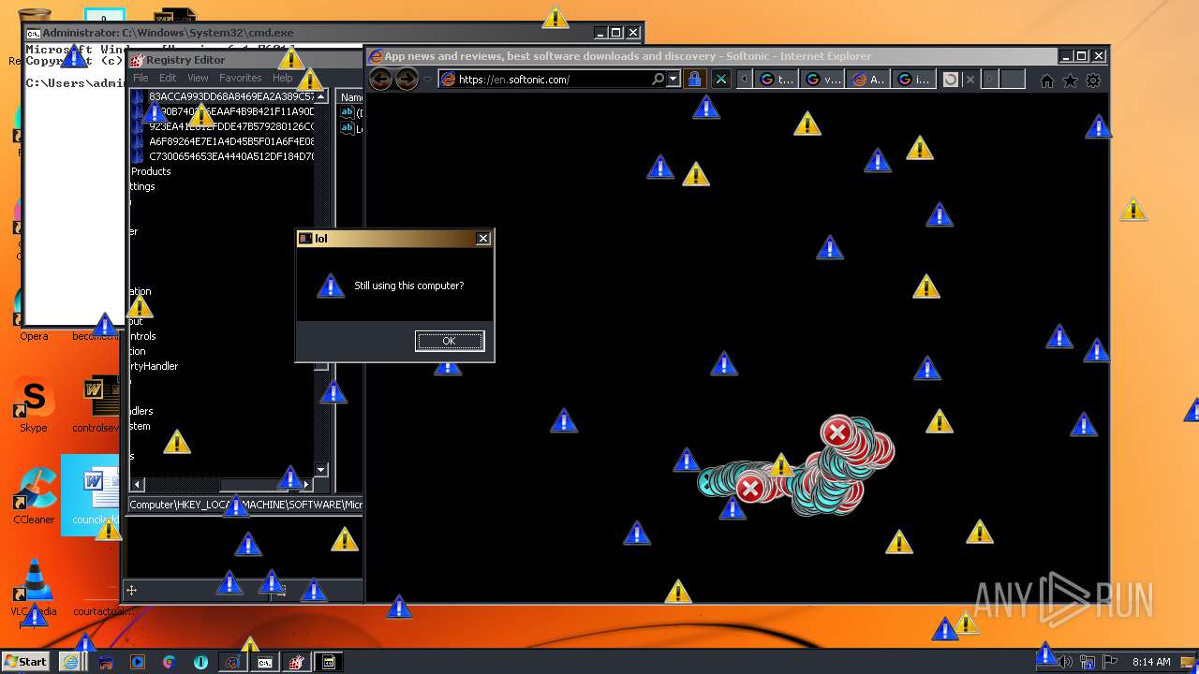Click the volume speaker tray icon

1066,662
